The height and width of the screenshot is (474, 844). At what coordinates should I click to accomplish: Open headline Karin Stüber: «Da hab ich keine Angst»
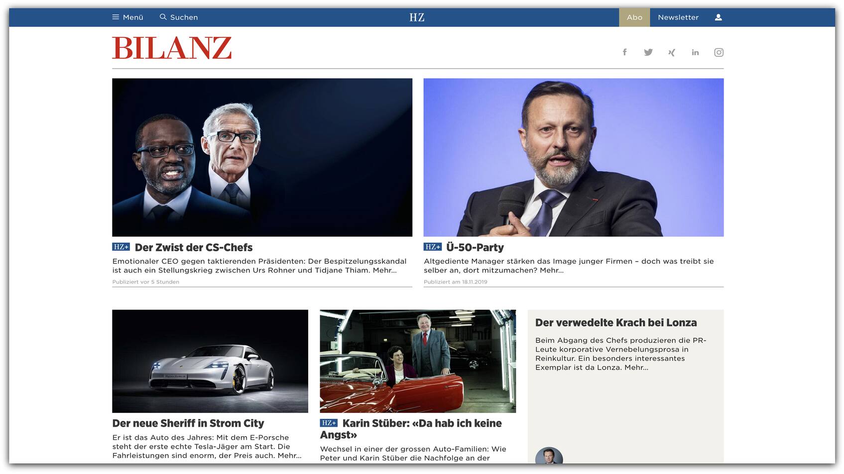(411, 429)
